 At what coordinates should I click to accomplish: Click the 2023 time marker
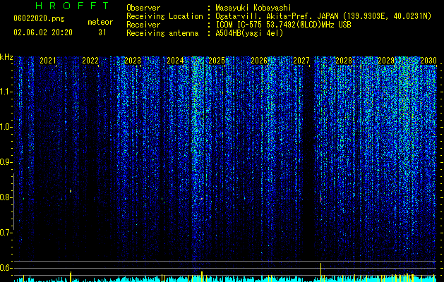[133, 61]
